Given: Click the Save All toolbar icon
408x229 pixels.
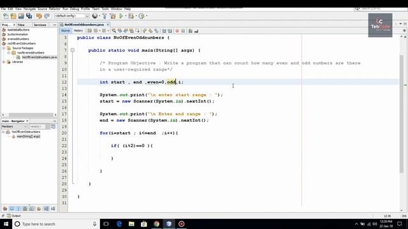Looking at the screenshot, I should click(x=29, y=16).
